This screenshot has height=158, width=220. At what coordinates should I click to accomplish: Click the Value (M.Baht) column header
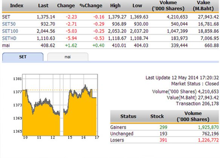[x=203, y=6]
